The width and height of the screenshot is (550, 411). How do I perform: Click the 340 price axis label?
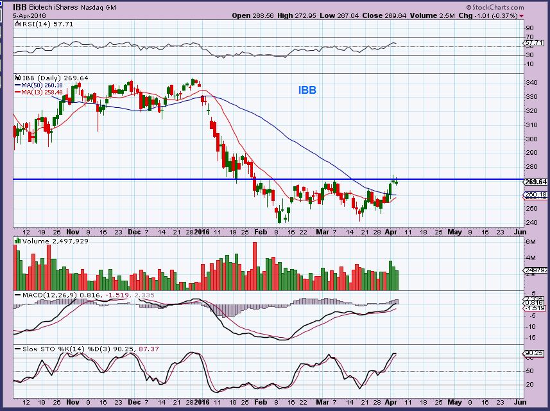pyautogui.click(x=532, y=83)
